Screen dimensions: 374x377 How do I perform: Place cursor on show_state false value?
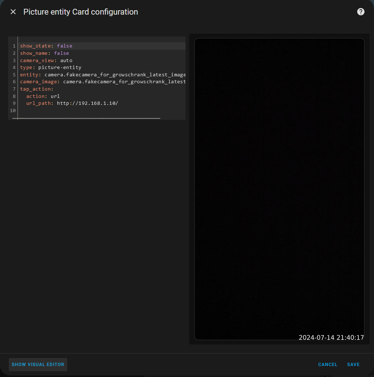point(65,46)
